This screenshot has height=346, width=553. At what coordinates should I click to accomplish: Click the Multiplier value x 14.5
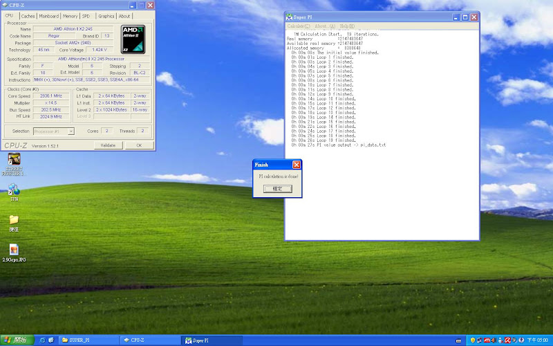[x=51, y=103]
